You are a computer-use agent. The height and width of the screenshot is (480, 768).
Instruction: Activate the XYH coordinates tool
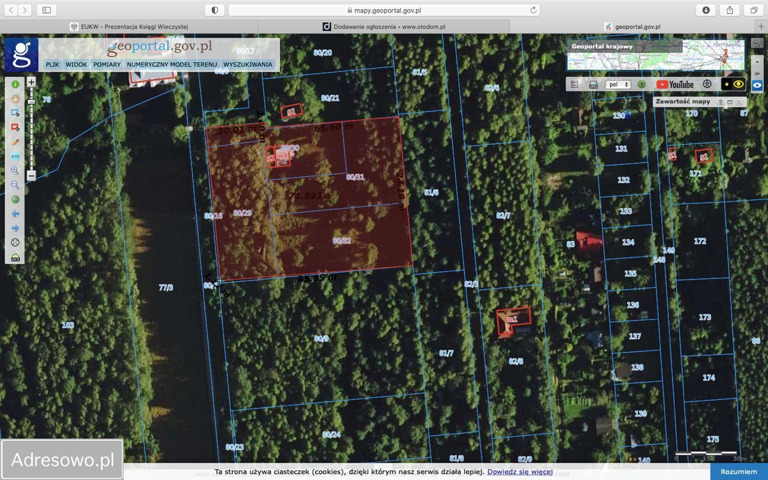click(16, 157)
